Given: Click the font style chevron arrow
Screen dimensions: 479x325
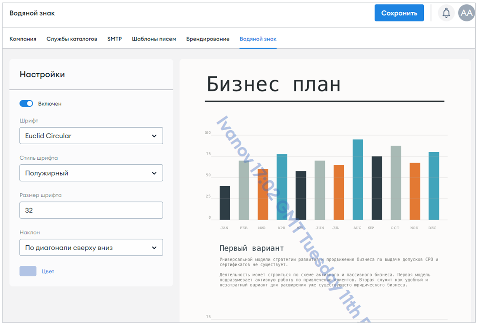Looking at the screenshot, I should pyautogui.click(x=154, y=173).
